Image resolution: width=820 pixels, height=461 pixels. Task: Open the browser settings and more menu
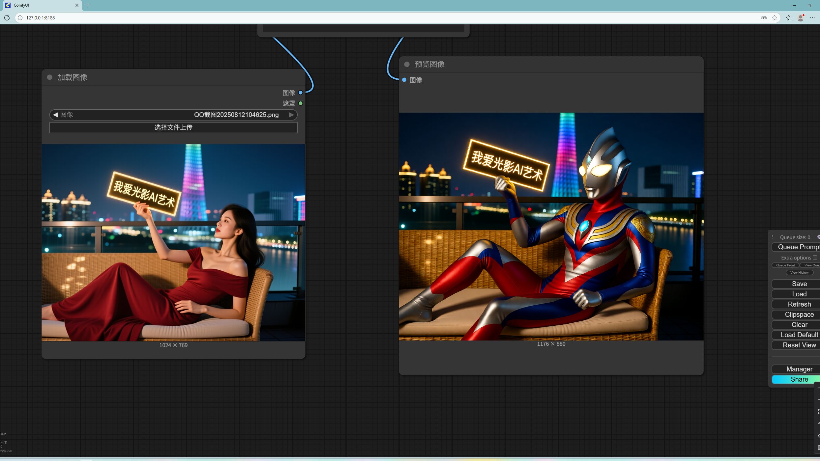812,18
